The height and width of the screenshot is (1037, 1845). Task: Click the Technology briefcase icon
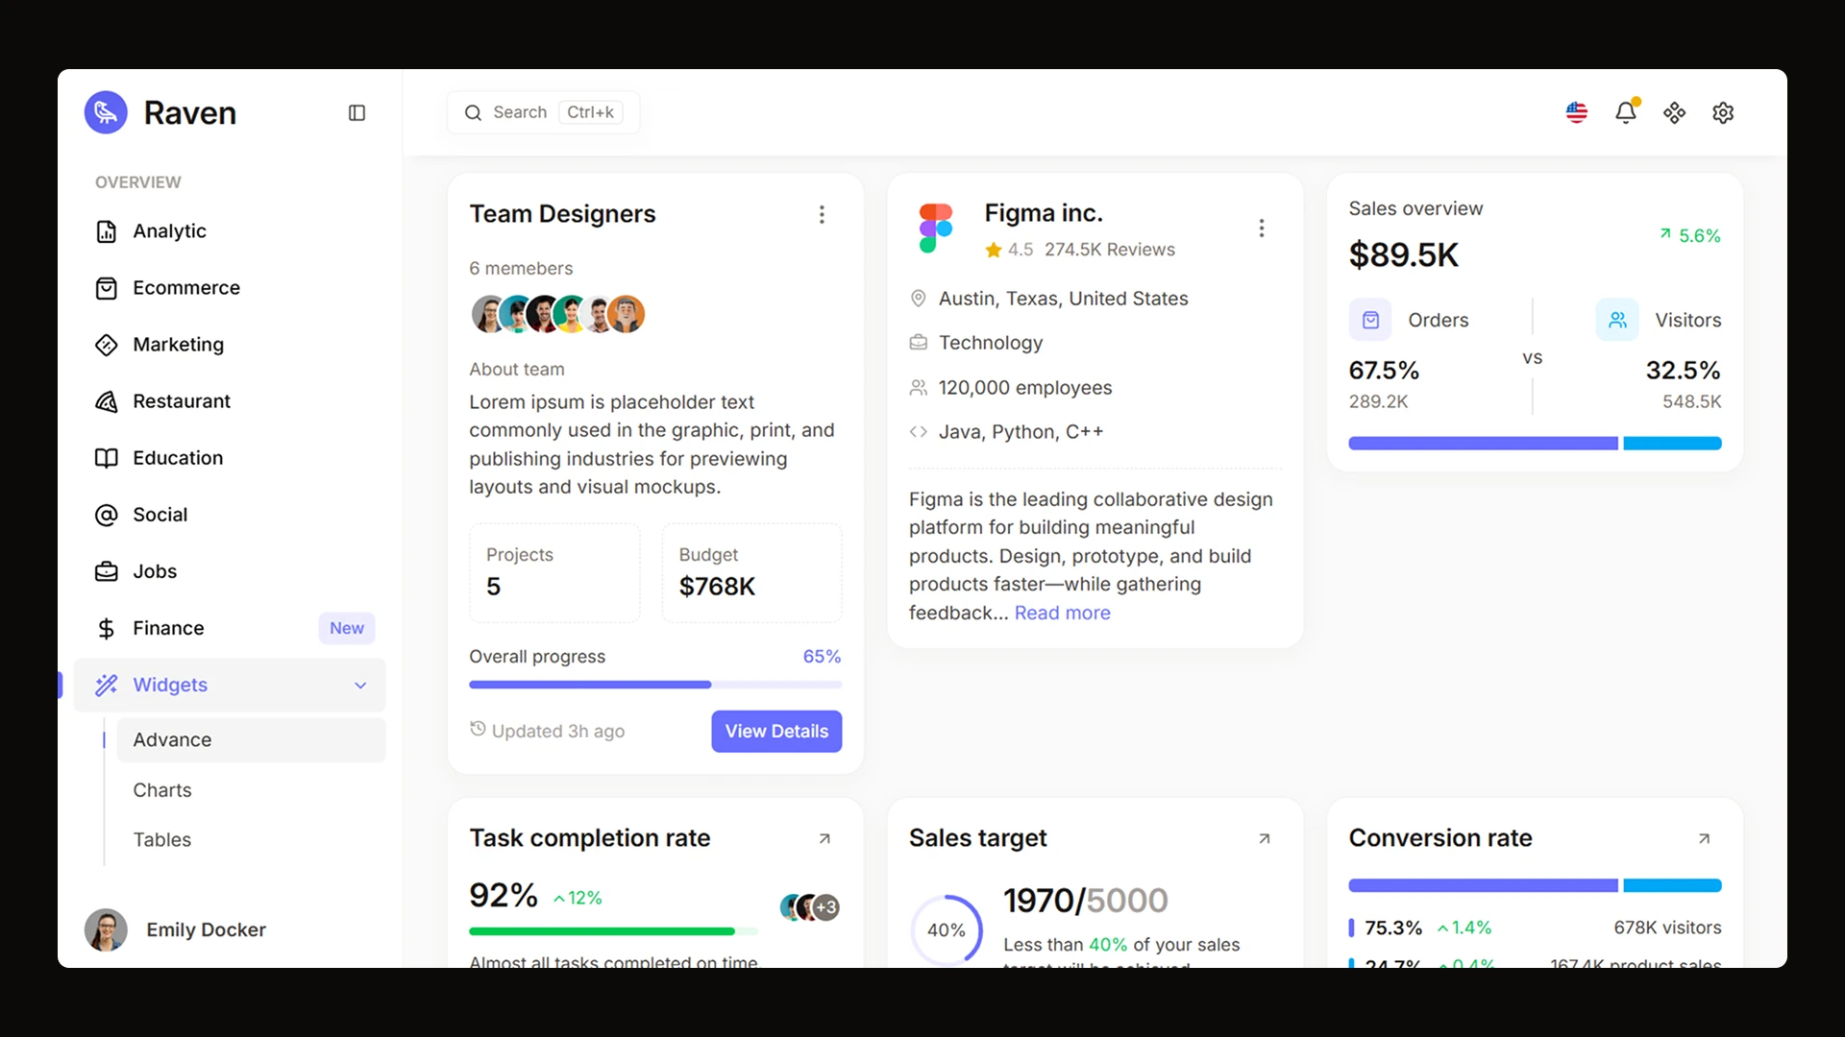(919, 343)
